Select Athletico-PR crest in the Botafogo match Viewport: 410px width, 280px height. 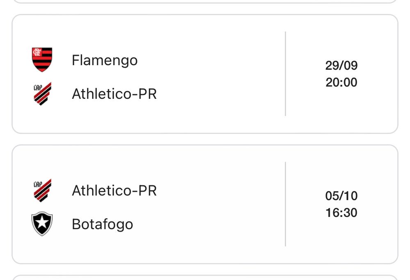(42, 190)
